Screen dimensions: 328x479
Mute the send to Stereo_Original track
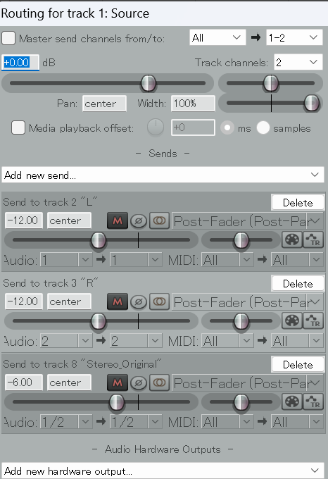coord(118,382)
